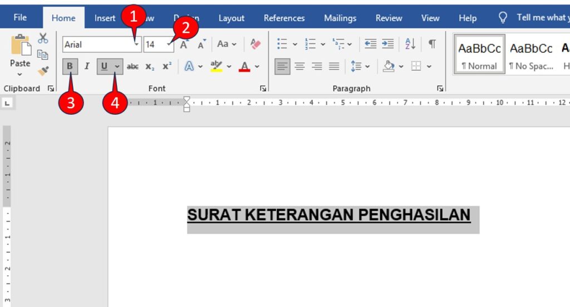Click the Paste clipboard icon

[x=21, y=46]
